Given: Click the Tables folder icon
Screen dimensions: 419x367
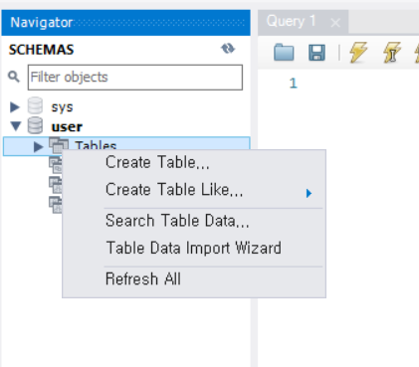Looking at the screenshot, I should coord(59,145).
